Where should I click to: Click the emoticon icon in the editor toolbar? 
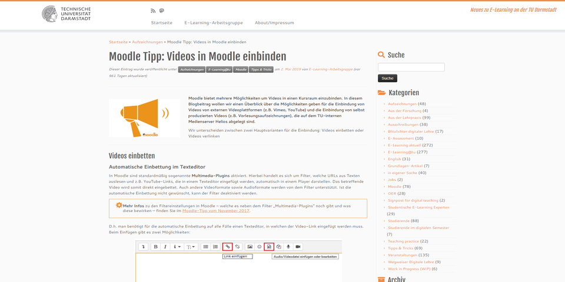pos(259,247)
